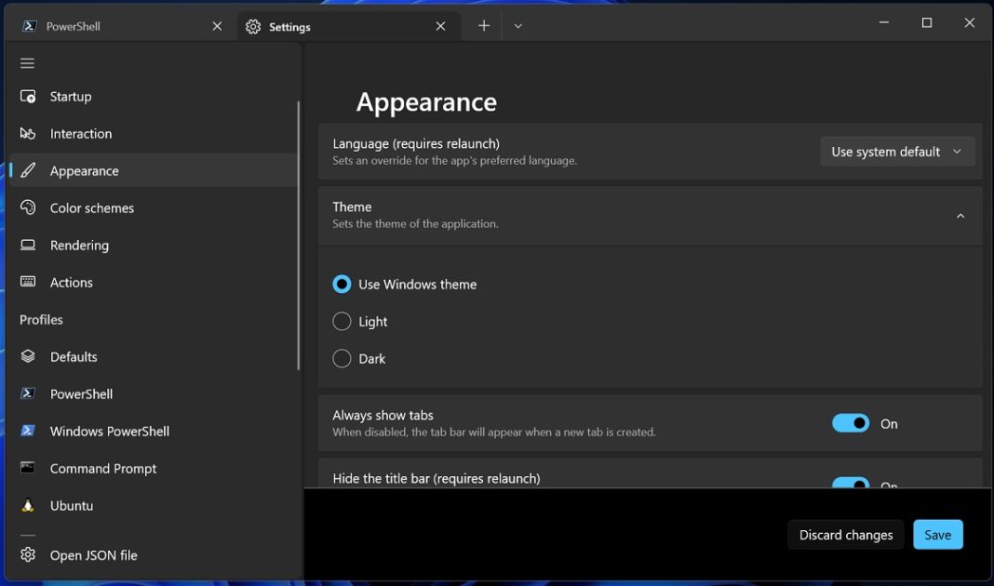Screen dimensions: 994x586
Task: Open the Language dropdown
Action: pos(896,151)
